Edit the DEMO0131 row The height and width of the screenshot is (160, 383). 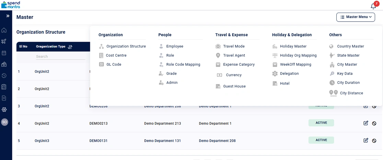click(x=365, y=140)
